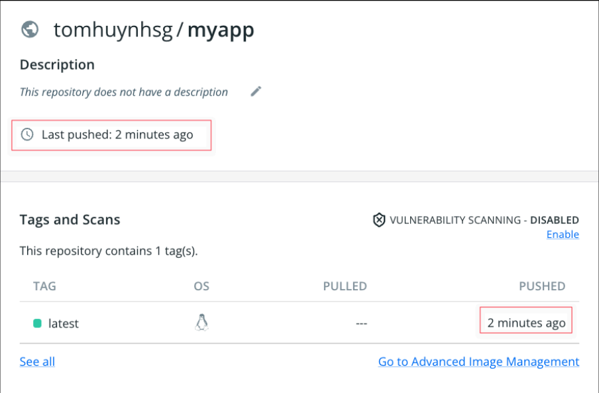Click the tomhuynhsg namespace name

coord(113,30)
